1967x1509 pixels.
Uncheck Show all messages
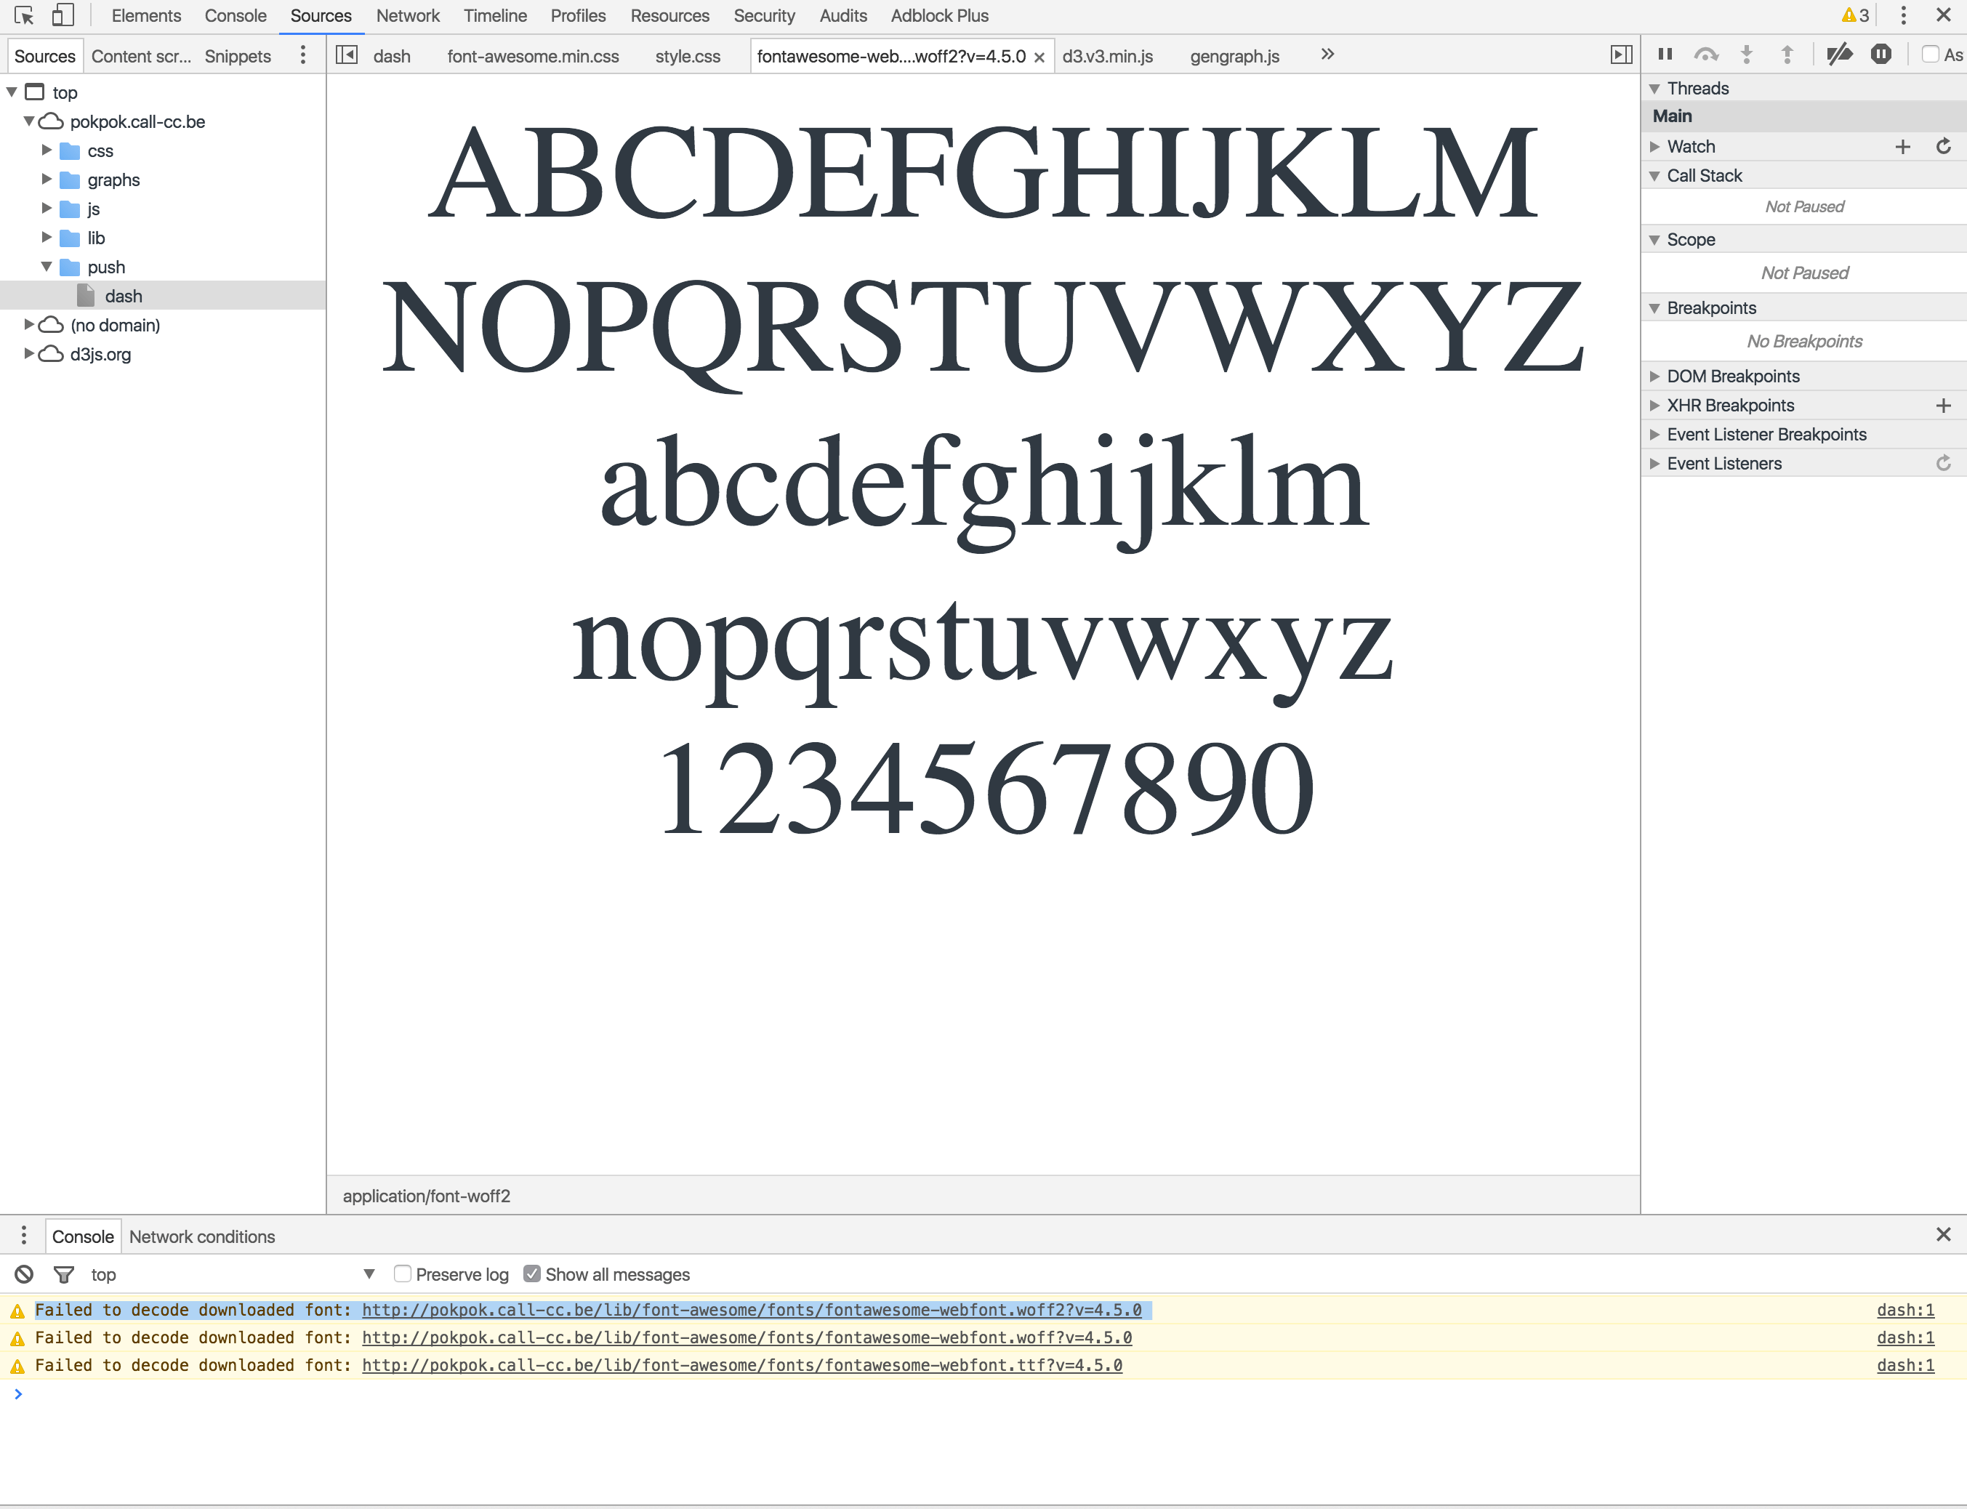click(x=533, y=1273)
